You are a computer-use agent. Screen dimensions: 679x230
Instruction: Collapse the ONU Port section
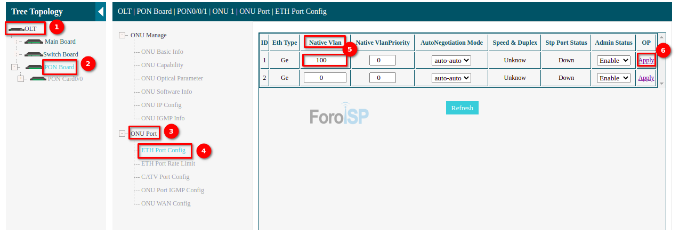pos(123,134)
